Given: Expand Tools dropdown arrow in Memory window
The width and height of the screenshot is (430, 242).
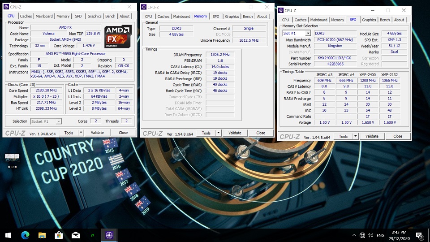Looking at the screenshot, I should click(218, 133).
